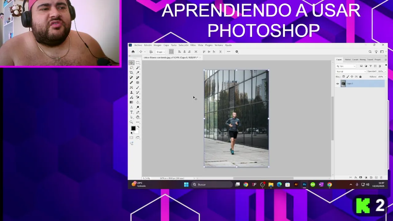Select the Crop tool
The height and width of the screenshot is (221, 393).
coord(131,72)
